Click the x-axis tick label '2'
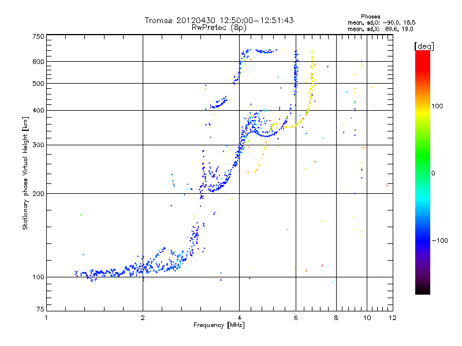This screenshot has height=346, width=462. [143, 318]
